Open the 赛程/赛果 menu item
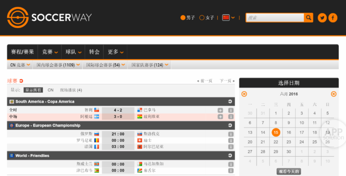 22,52
